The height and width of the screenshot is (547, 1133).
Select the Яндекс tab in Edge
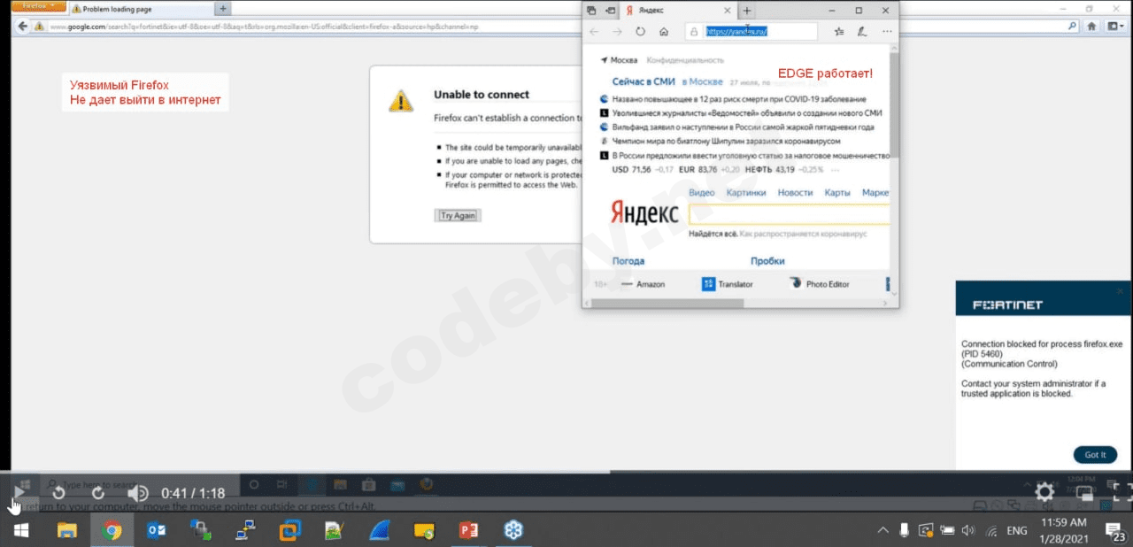pyautogui.click(x=677, y=10)
